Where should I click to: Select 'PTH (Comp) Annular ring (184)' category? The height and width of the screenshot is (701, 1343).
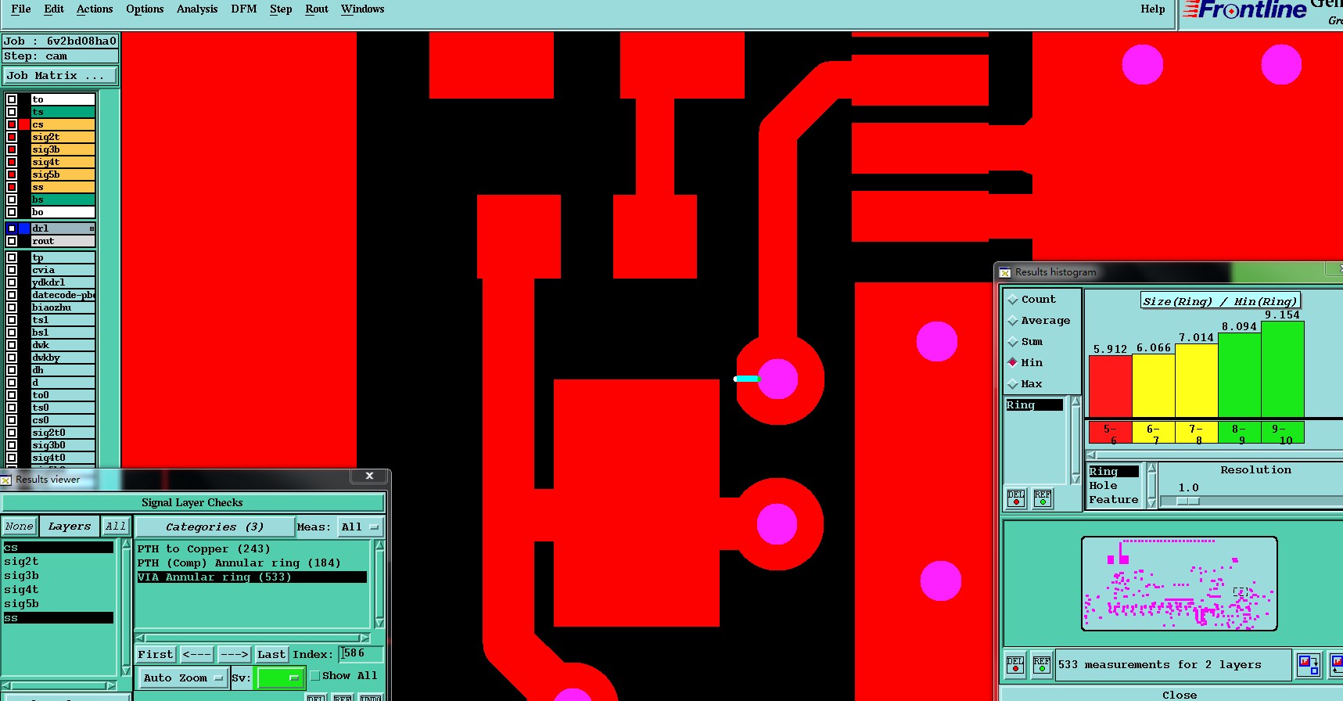click(252, 563)
